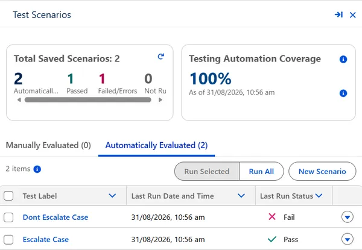Click the Run Selected button
The image size is (362, 250).
pyautogui.click(x=207, y=171)
